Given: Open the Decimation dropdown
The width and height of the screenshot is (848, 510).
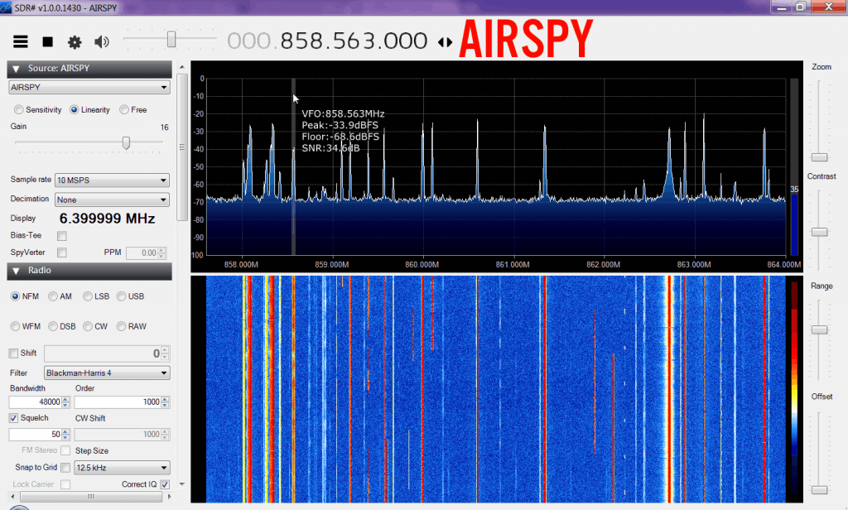Looking at the screenshot, I should [x=112, y=200].
